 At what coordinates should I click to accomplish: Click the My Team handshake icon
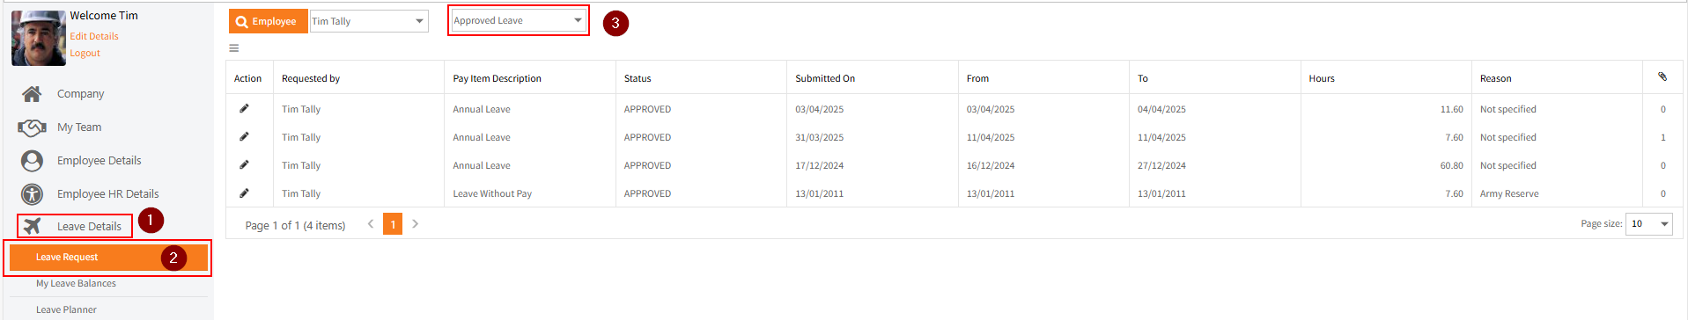[32, 127]
